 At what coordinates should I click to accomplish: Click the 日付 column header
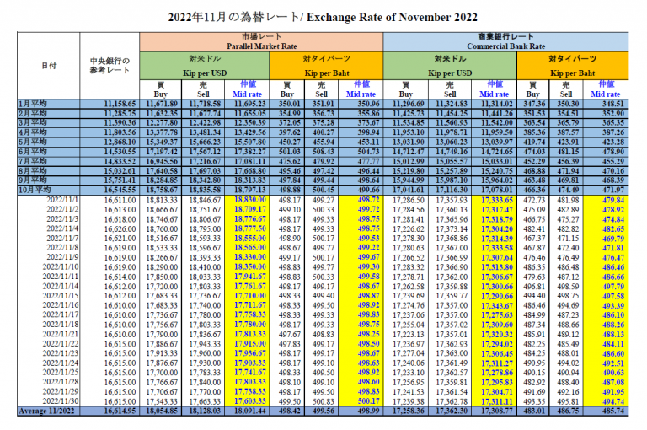click(x=49, y=65)
